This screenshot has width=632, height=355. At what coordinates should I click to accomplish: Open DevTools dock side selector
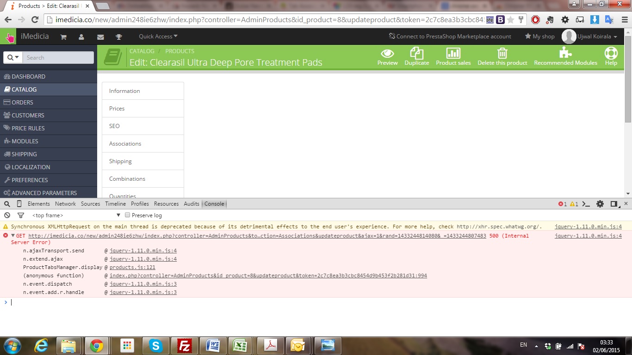[x=614, y=204]
